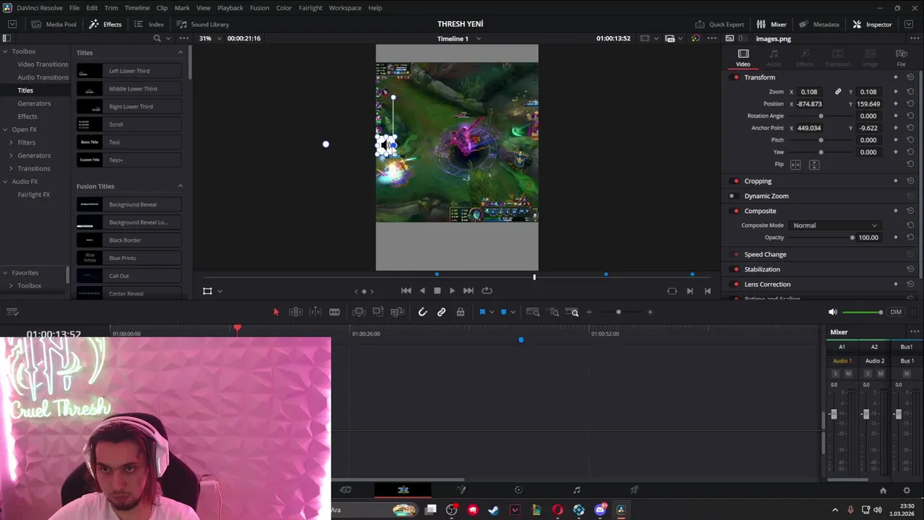Screen dimensions: 924x520
Task: Collapse the Toolbox tree node
Action: click(x=5, y=51)
